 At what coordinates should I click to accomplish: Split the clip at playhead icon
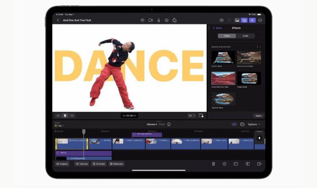[x=248, y=164]
